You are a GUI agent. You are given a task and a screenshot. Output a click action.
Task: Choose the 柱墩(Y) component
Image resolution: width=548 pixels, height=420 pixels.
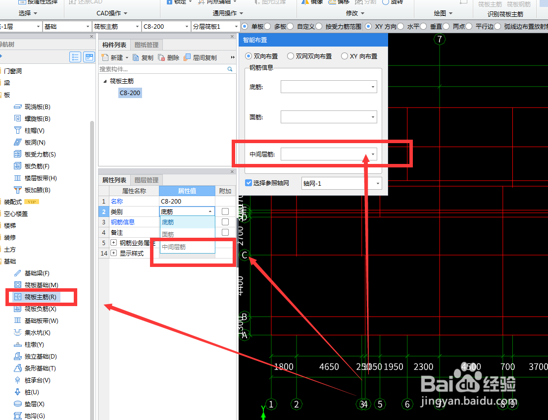coord(29,344)
